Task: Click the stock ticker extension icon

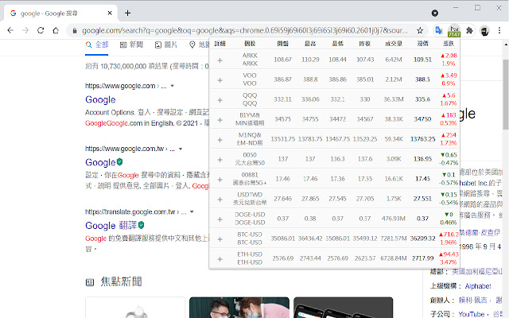Action: tap(454, 30)
